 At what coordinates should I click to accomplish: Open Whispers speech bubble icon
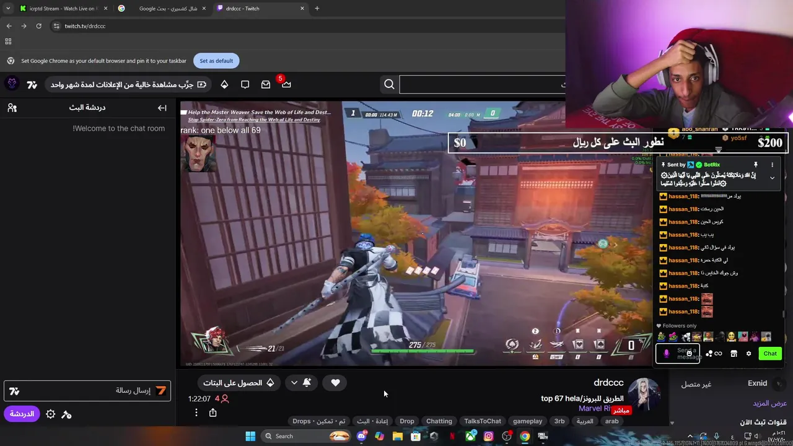coord(245,84)
